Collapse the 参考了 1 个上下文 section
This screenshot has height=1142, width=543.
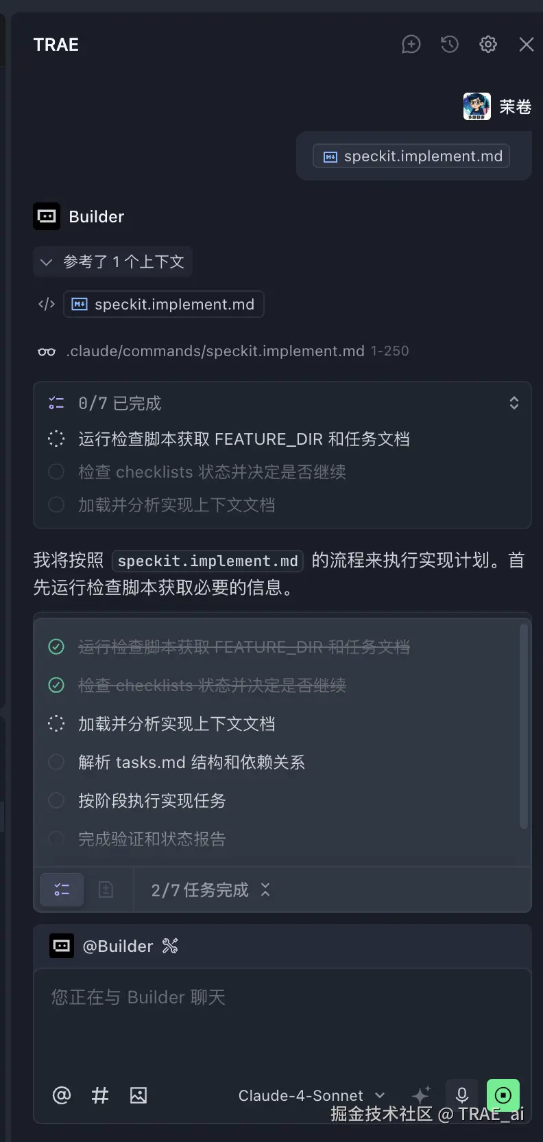coord(45,261)
